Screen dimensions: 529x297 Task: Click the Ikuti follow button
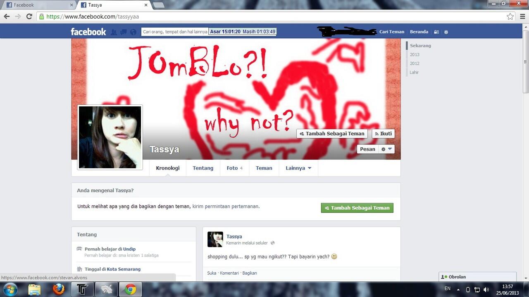383,134
